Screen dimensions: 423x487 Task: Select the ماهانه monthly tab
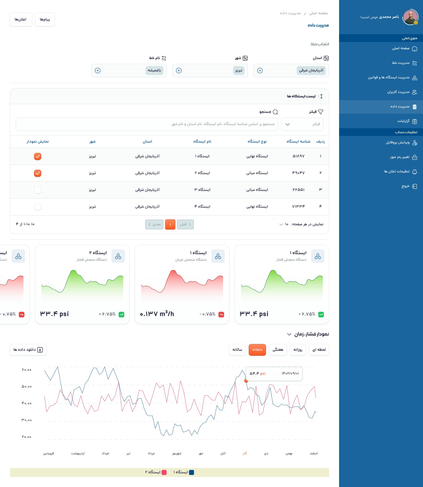pyautogui.click(x=257, y=350)
